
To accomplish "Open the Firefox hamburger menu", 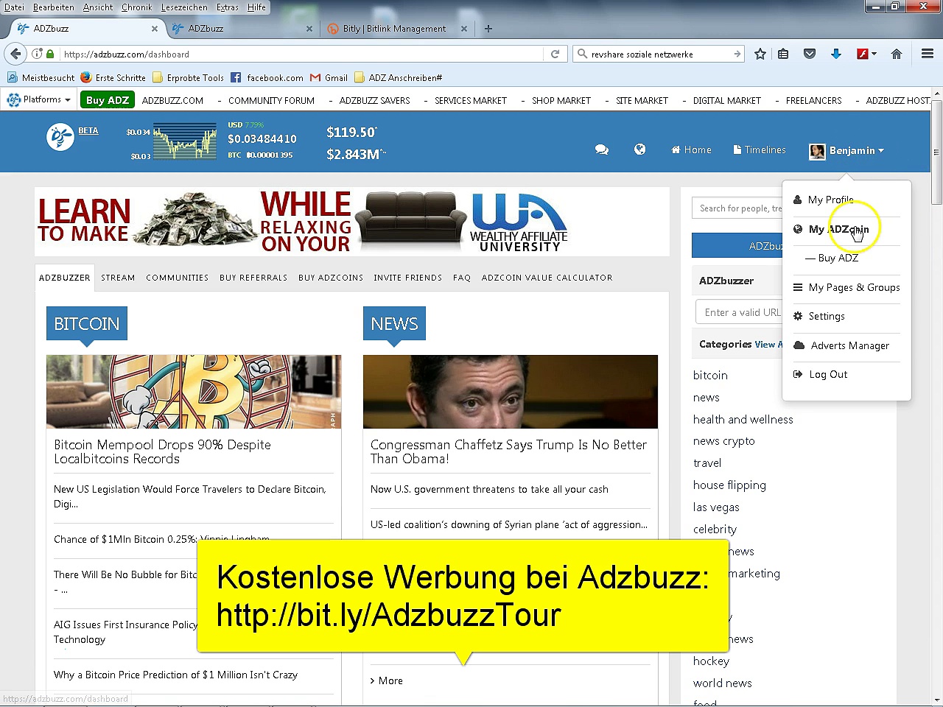I will [927, 54].
